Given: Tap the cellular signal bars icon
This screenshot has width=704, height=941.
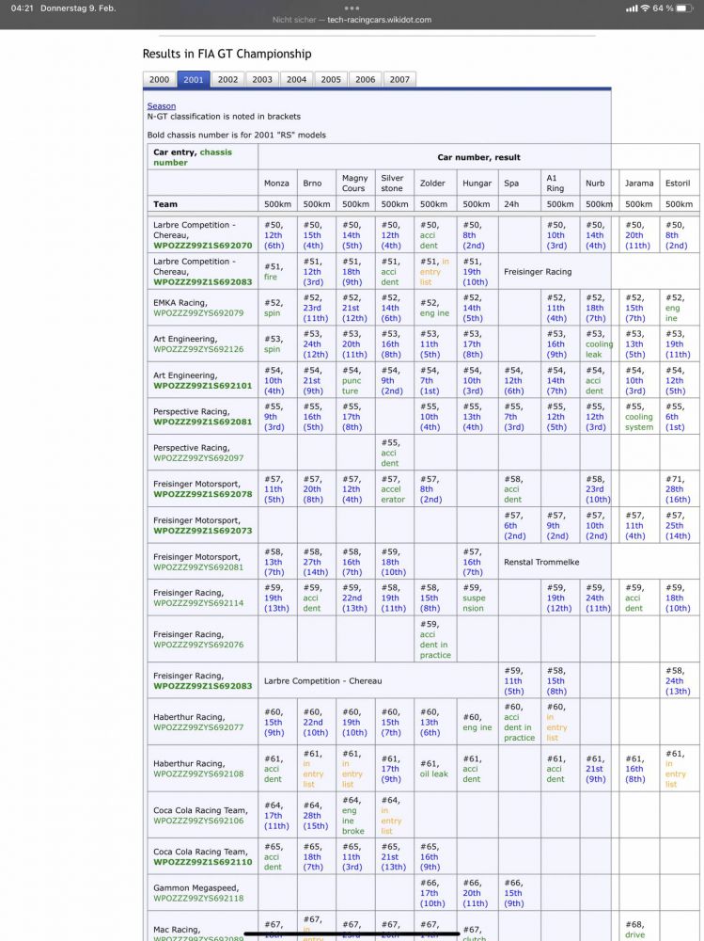Looking at the screenshot, I should click(x=631, y=8).
